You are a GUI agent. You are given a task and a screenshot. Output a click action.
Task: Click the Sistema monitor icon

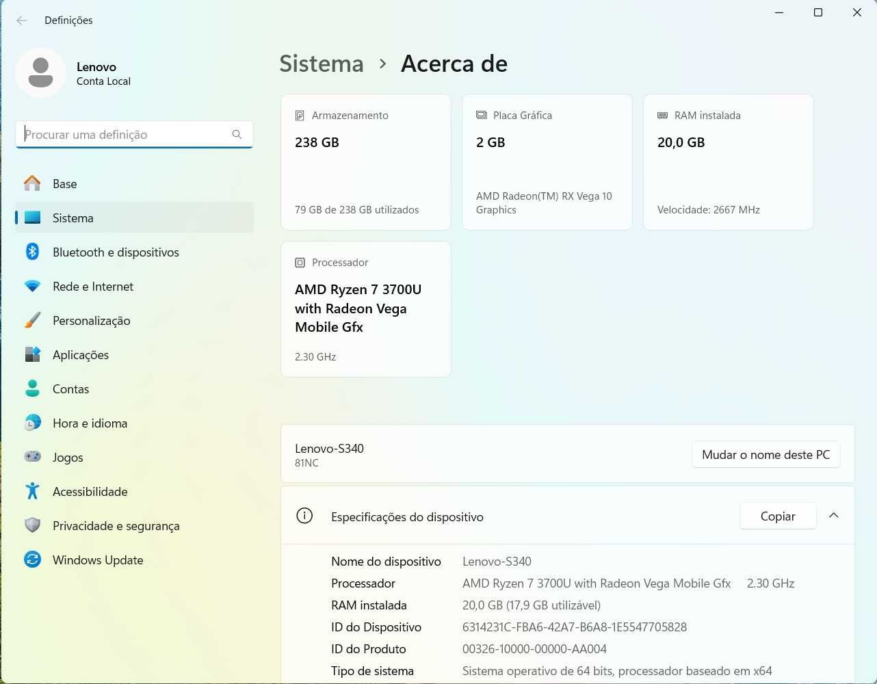32,218
